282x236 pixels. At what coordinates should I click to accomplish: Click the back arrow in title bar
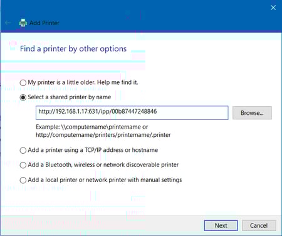click(x=8, y=23)
